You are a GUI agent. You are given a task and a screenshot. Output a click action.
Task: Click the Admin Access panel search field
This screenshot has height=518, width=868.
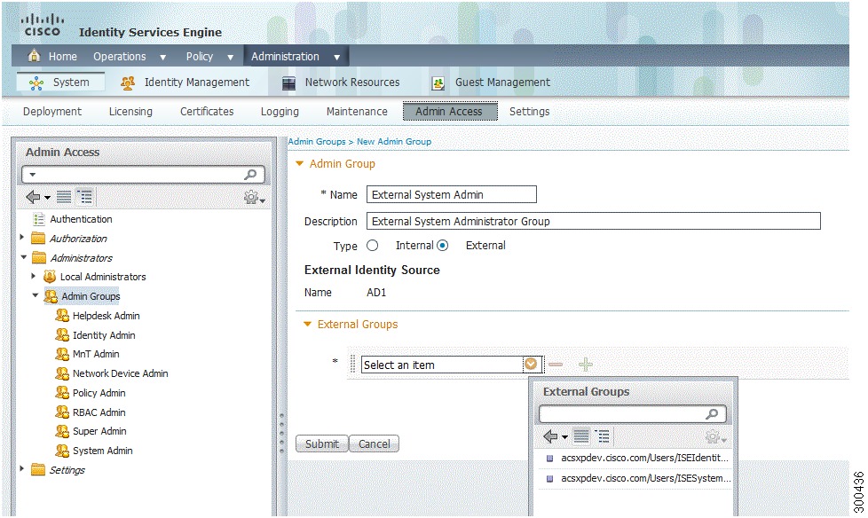pyautogui.click(x=143, y=175)
